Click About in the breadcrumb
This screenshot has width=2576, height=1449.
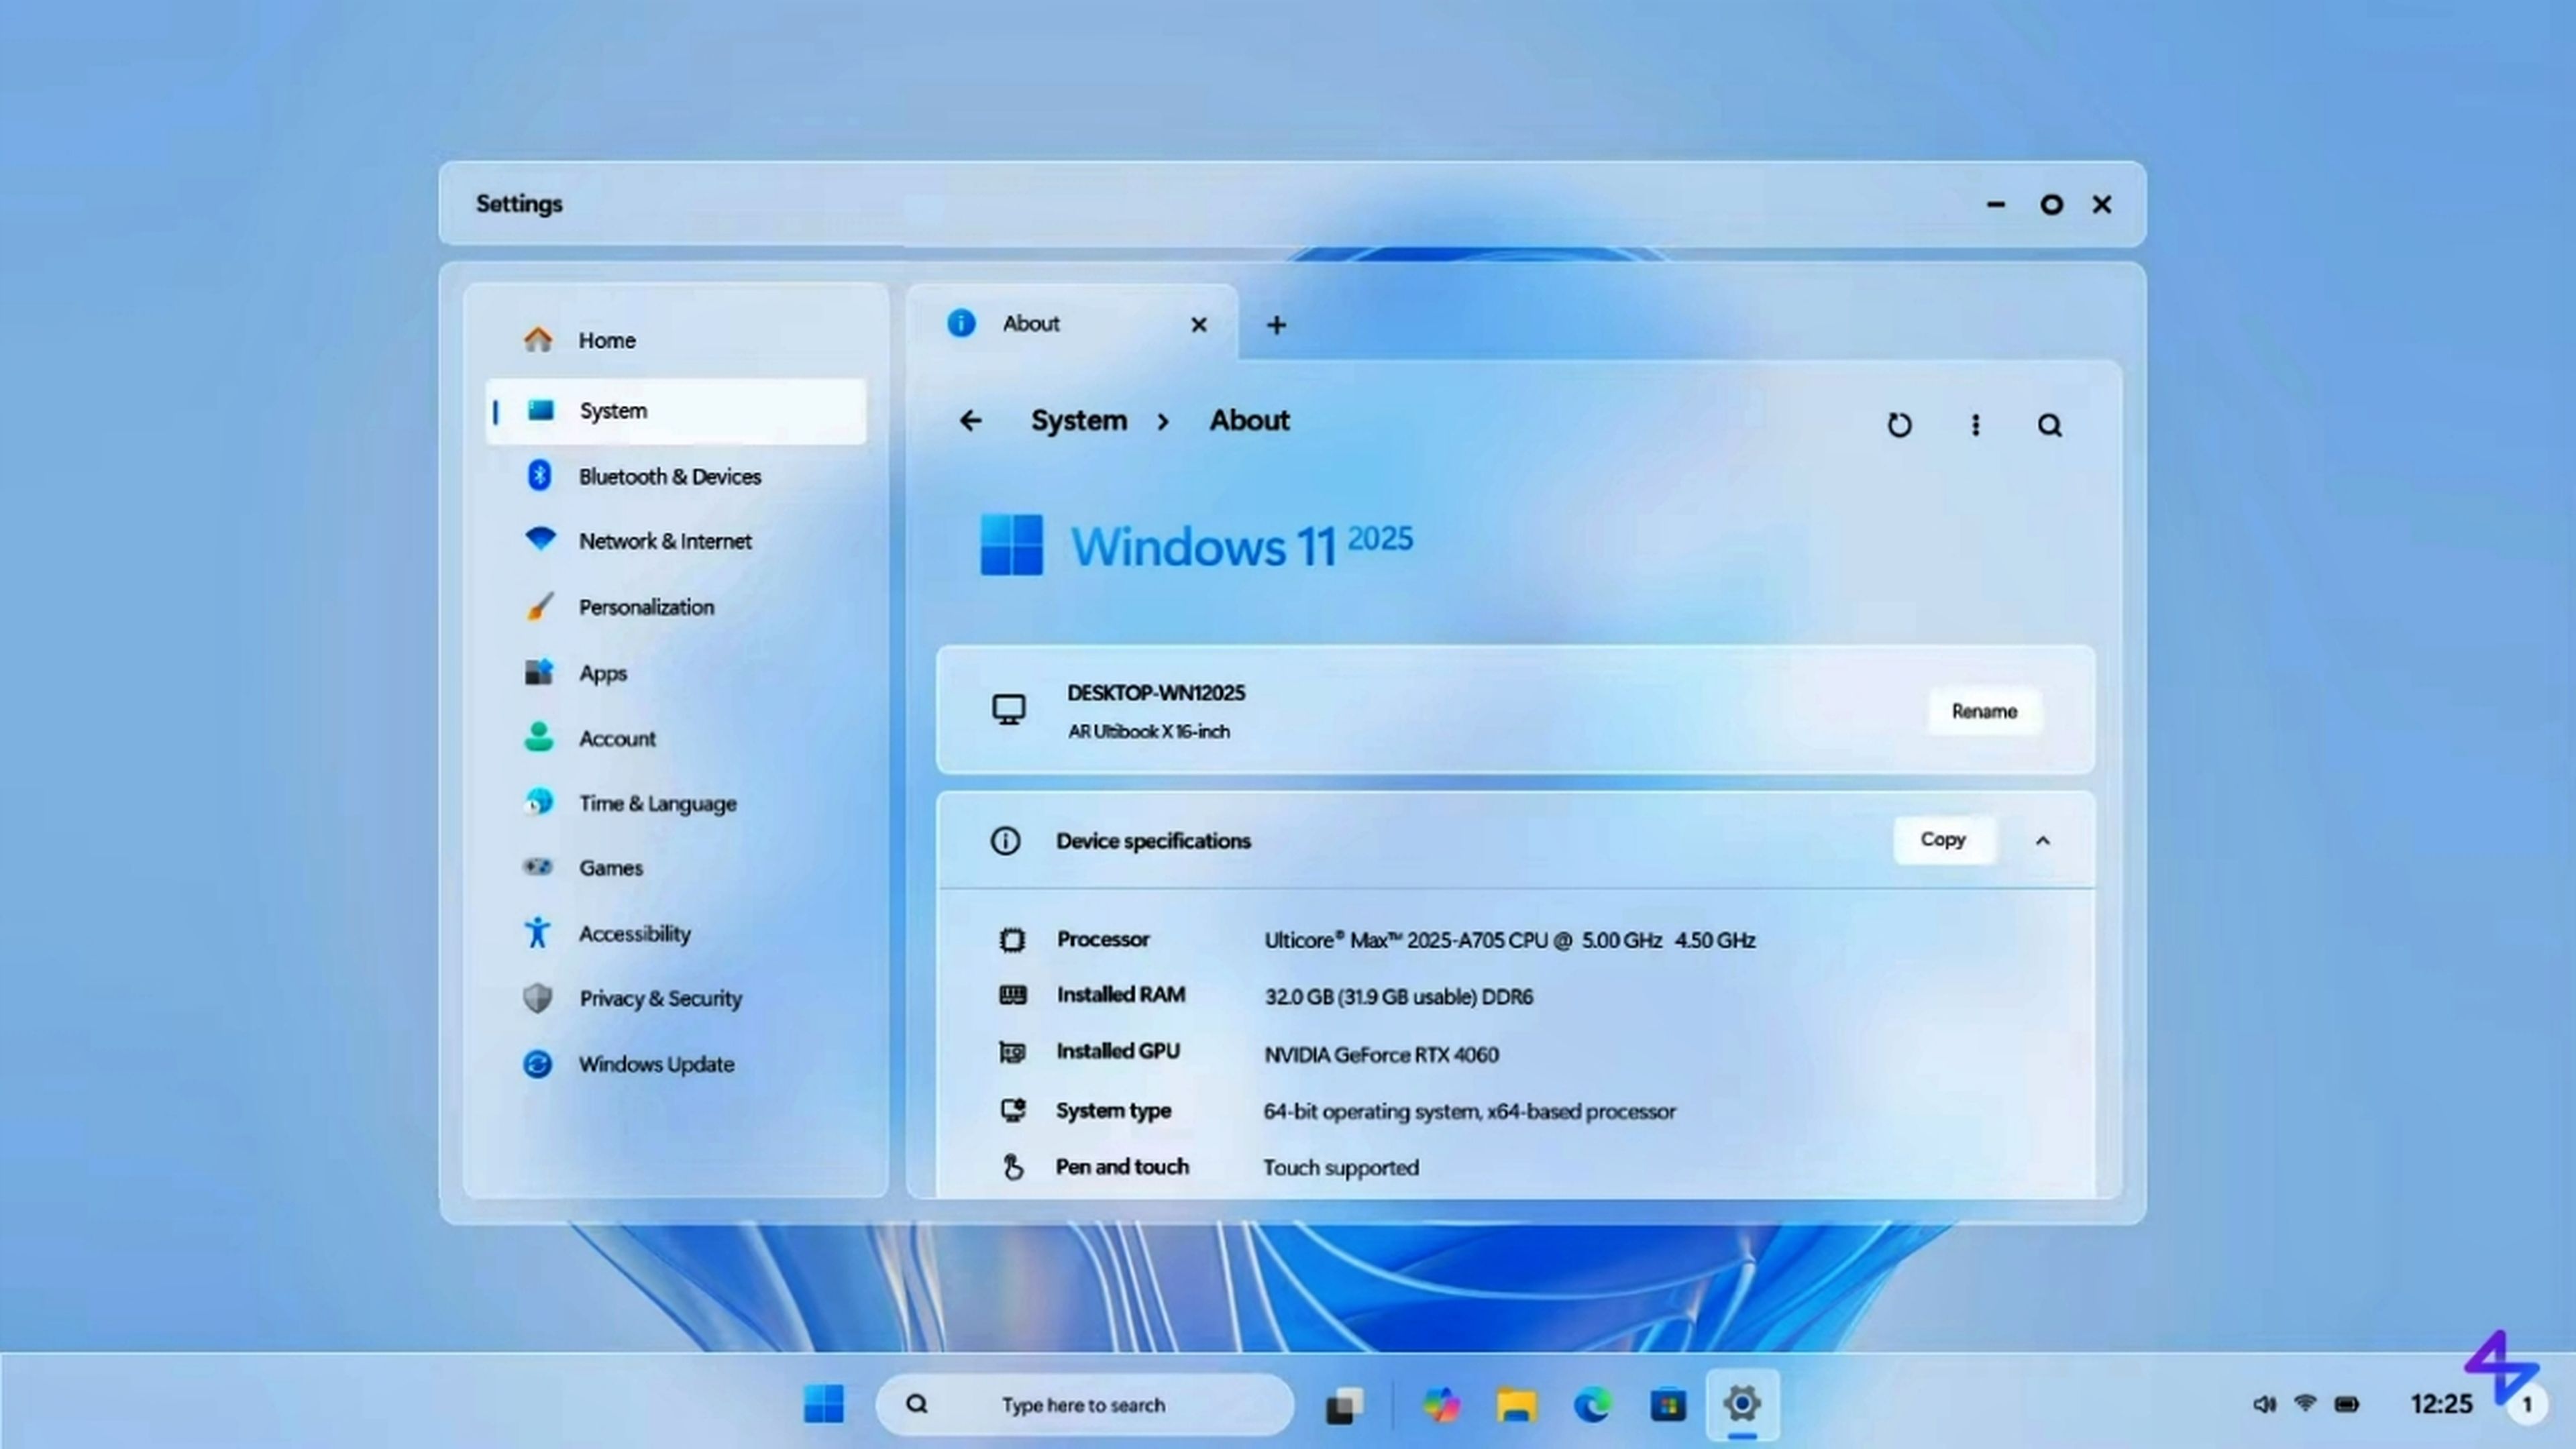click(1249, 421)
